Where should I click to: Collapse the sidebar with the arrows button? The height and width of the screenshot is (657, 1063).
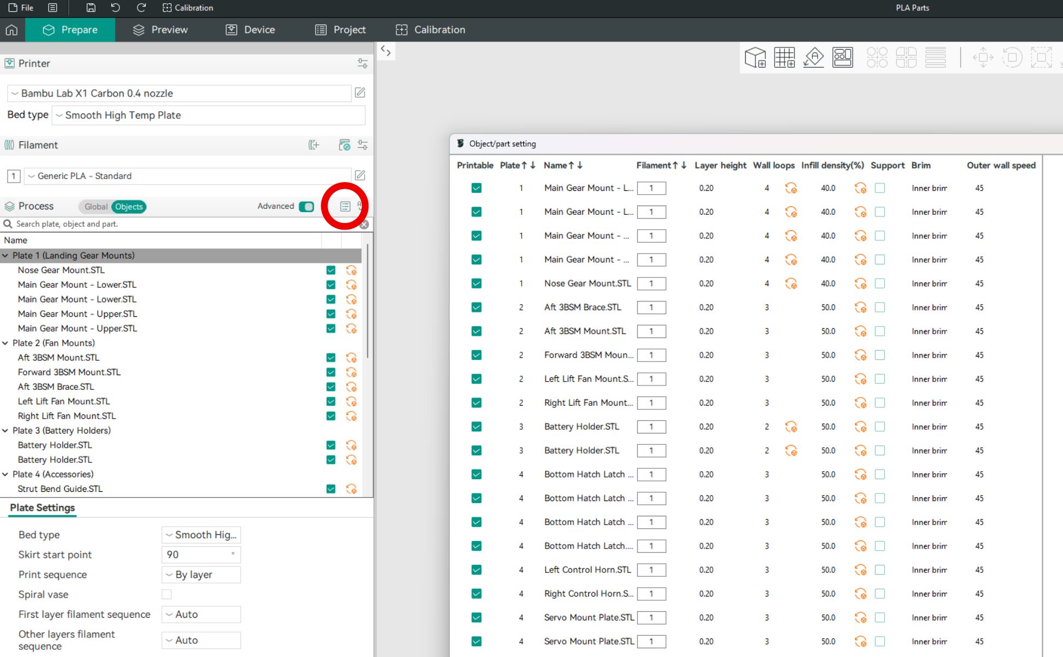click(x=386, y=51)
